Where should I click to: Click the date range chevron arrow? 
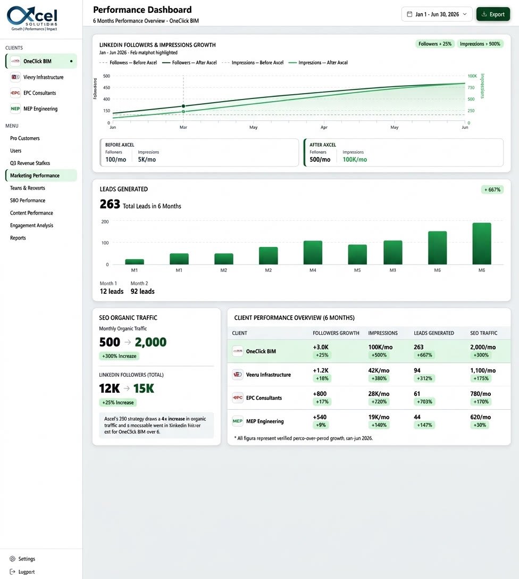465,14
